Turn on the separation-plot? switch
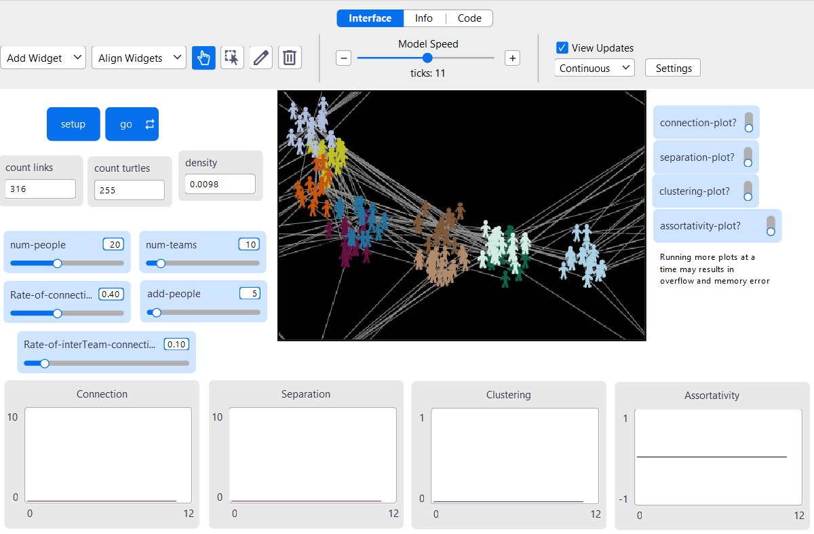Screen dimensions: 814x534 748,157
